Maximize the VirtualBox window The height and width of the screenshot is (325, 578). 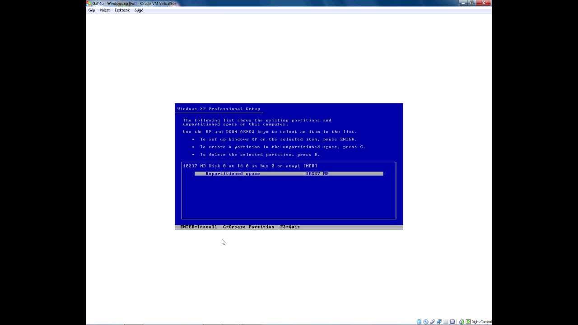pos(472,3)
